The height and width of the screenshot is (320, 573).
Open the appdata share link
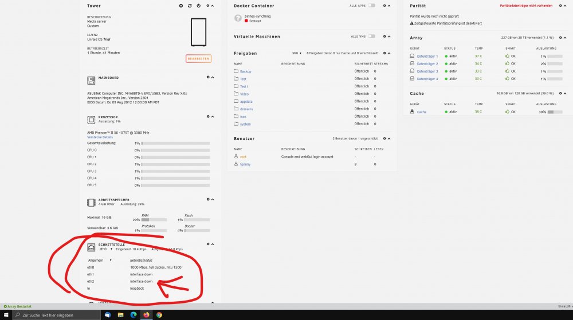(246, 102)
